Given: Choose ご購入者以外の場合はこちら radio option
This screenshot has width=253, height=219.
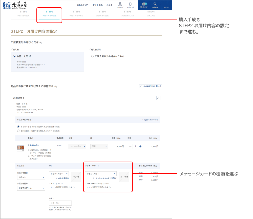Looking at the screenshot, I should (x=92, y=56).
